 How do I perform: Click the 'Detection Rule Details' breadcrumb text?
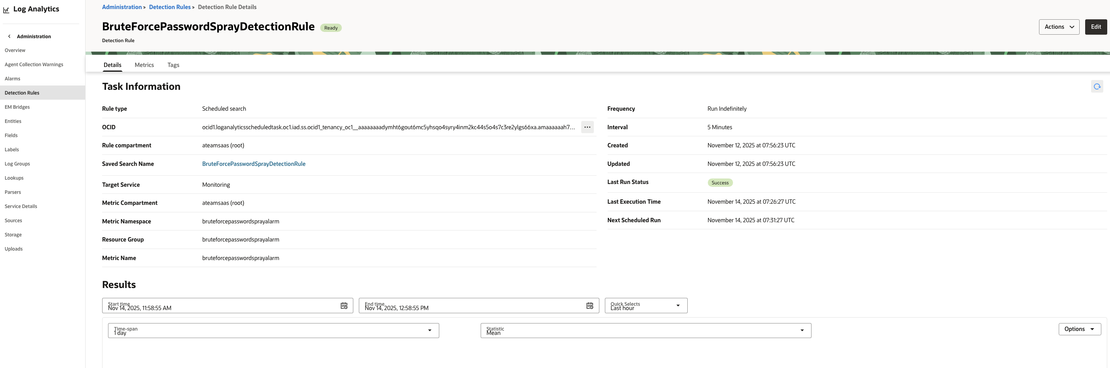227,7
